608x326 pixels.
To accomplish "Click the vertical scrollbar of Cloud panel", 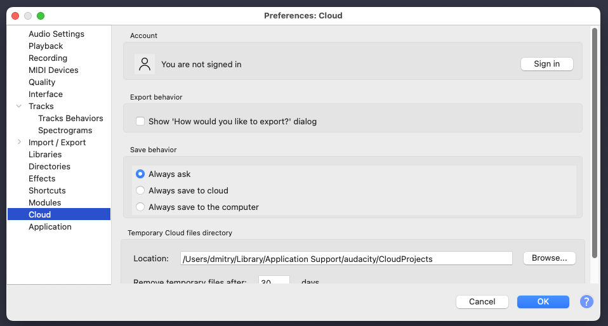I will (x=595, y=143).
